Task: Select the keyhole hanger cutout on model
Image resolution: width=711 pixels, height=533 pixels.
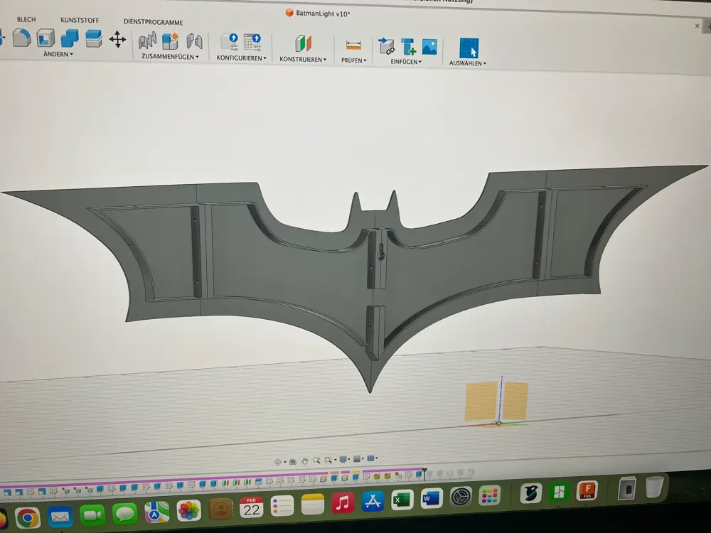Action: click(381, 252)
